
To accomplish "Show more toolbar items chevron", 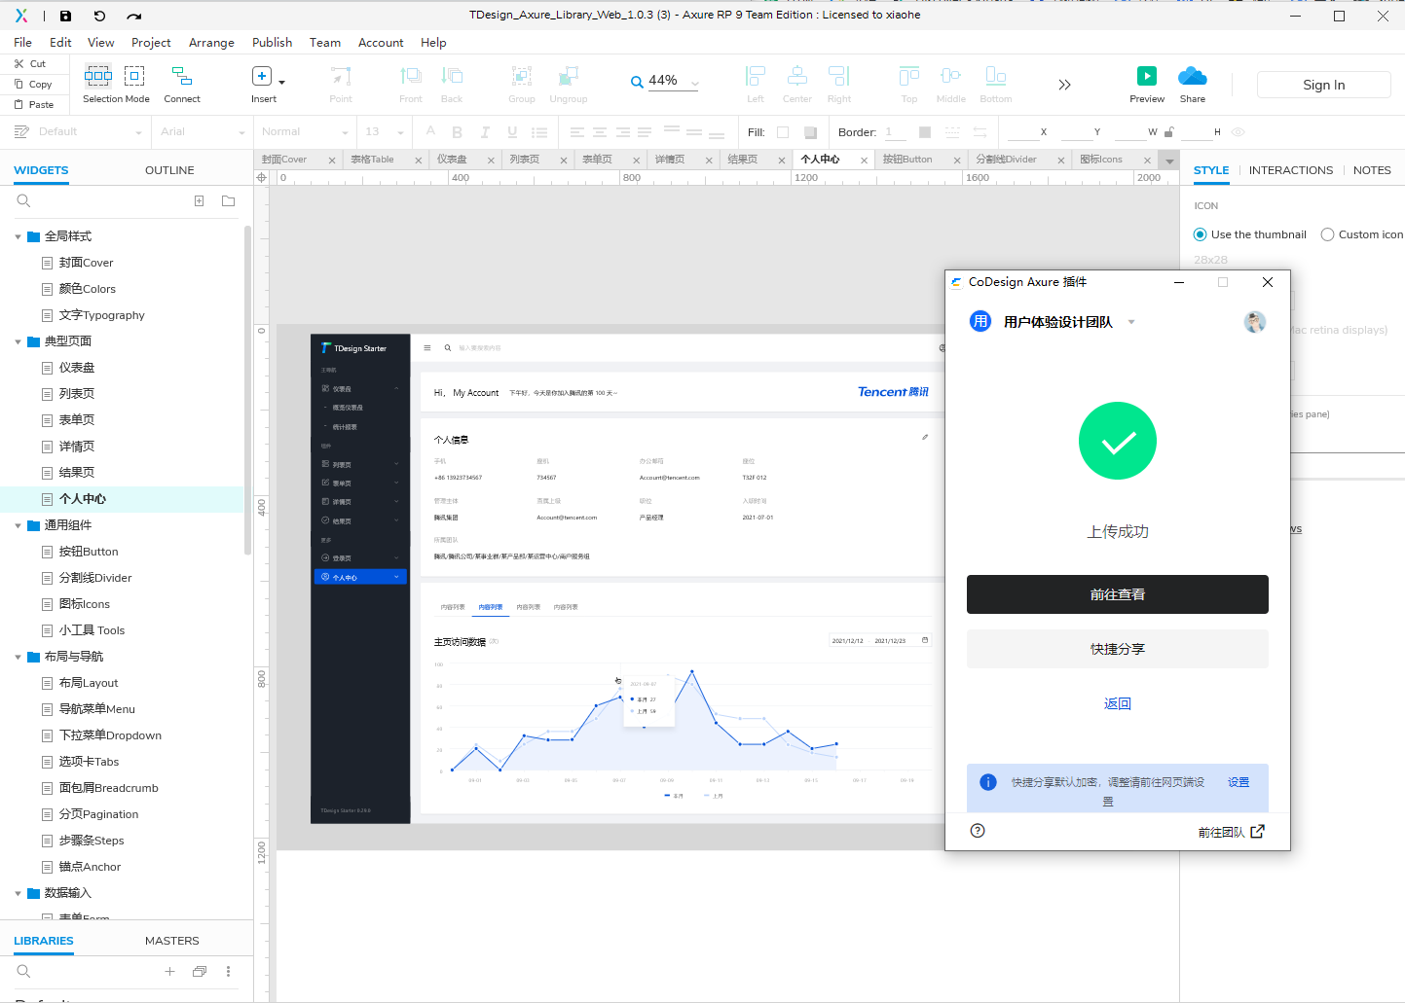I will coord(1064,85).
